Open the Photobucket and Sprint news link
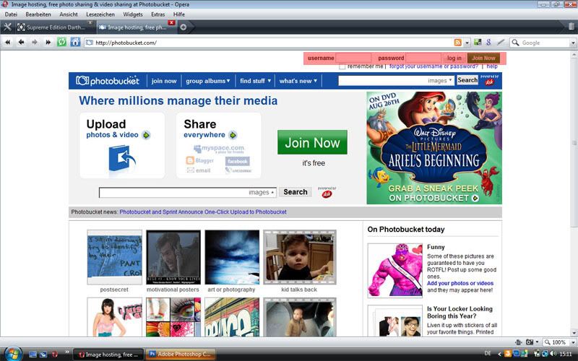The width and height of the screenshot is (578, 361). coord(203,212)
